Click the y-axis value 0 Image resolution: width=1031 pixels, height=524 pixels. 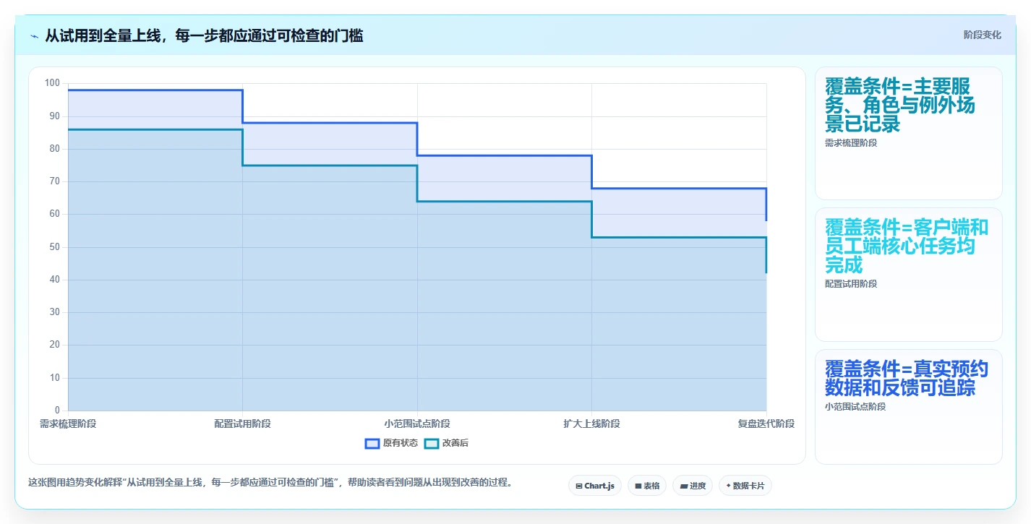[58, 411]
